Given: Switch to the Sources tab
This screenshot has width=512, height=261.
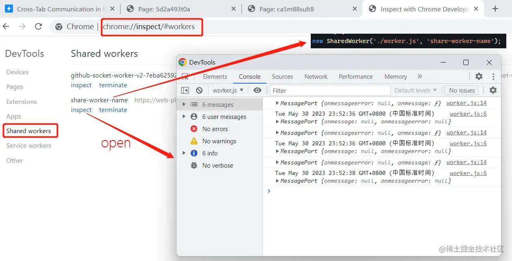Looking at the screenshot, I should 282,76.
